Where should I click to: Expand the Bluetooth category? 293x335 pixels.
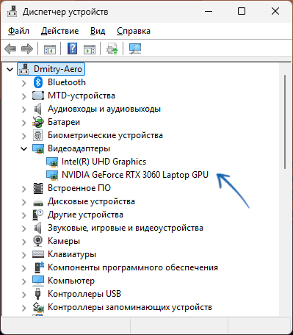click(x=23, y=83)
